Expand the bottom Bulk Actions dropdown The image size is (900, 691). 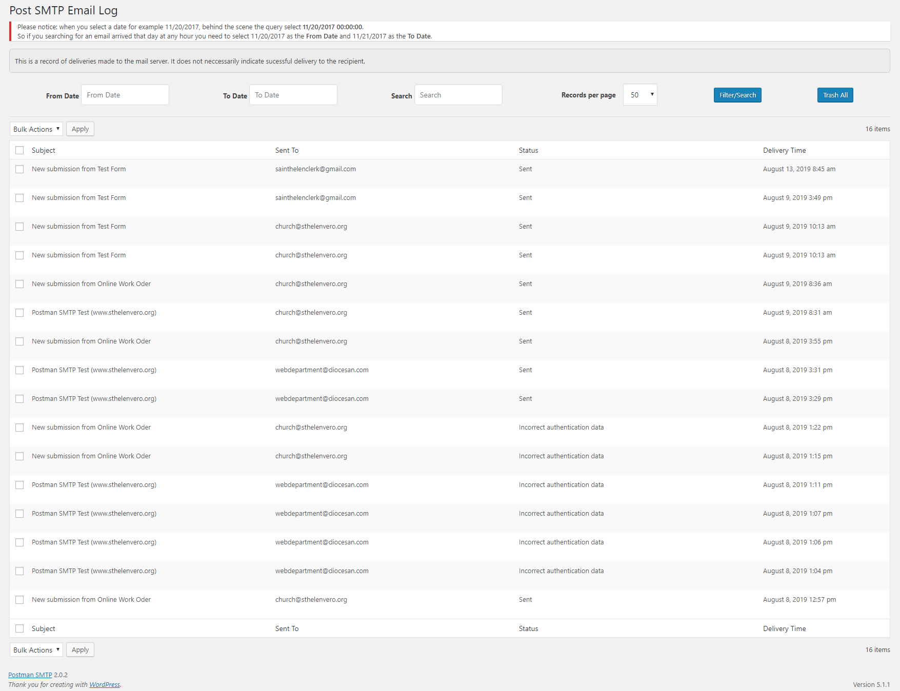36,650
